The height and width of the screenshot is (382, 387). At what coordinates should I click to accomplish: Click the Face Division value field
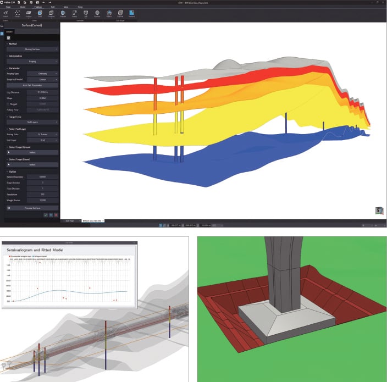(42, 189)
